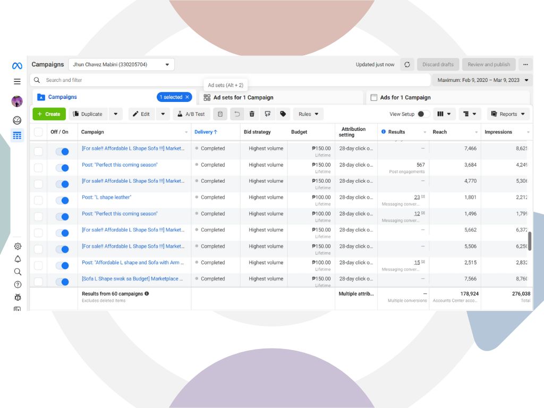Screen dimensions: 544x408
Task: Sort by the Impressions column header
Action: (498, 132)
